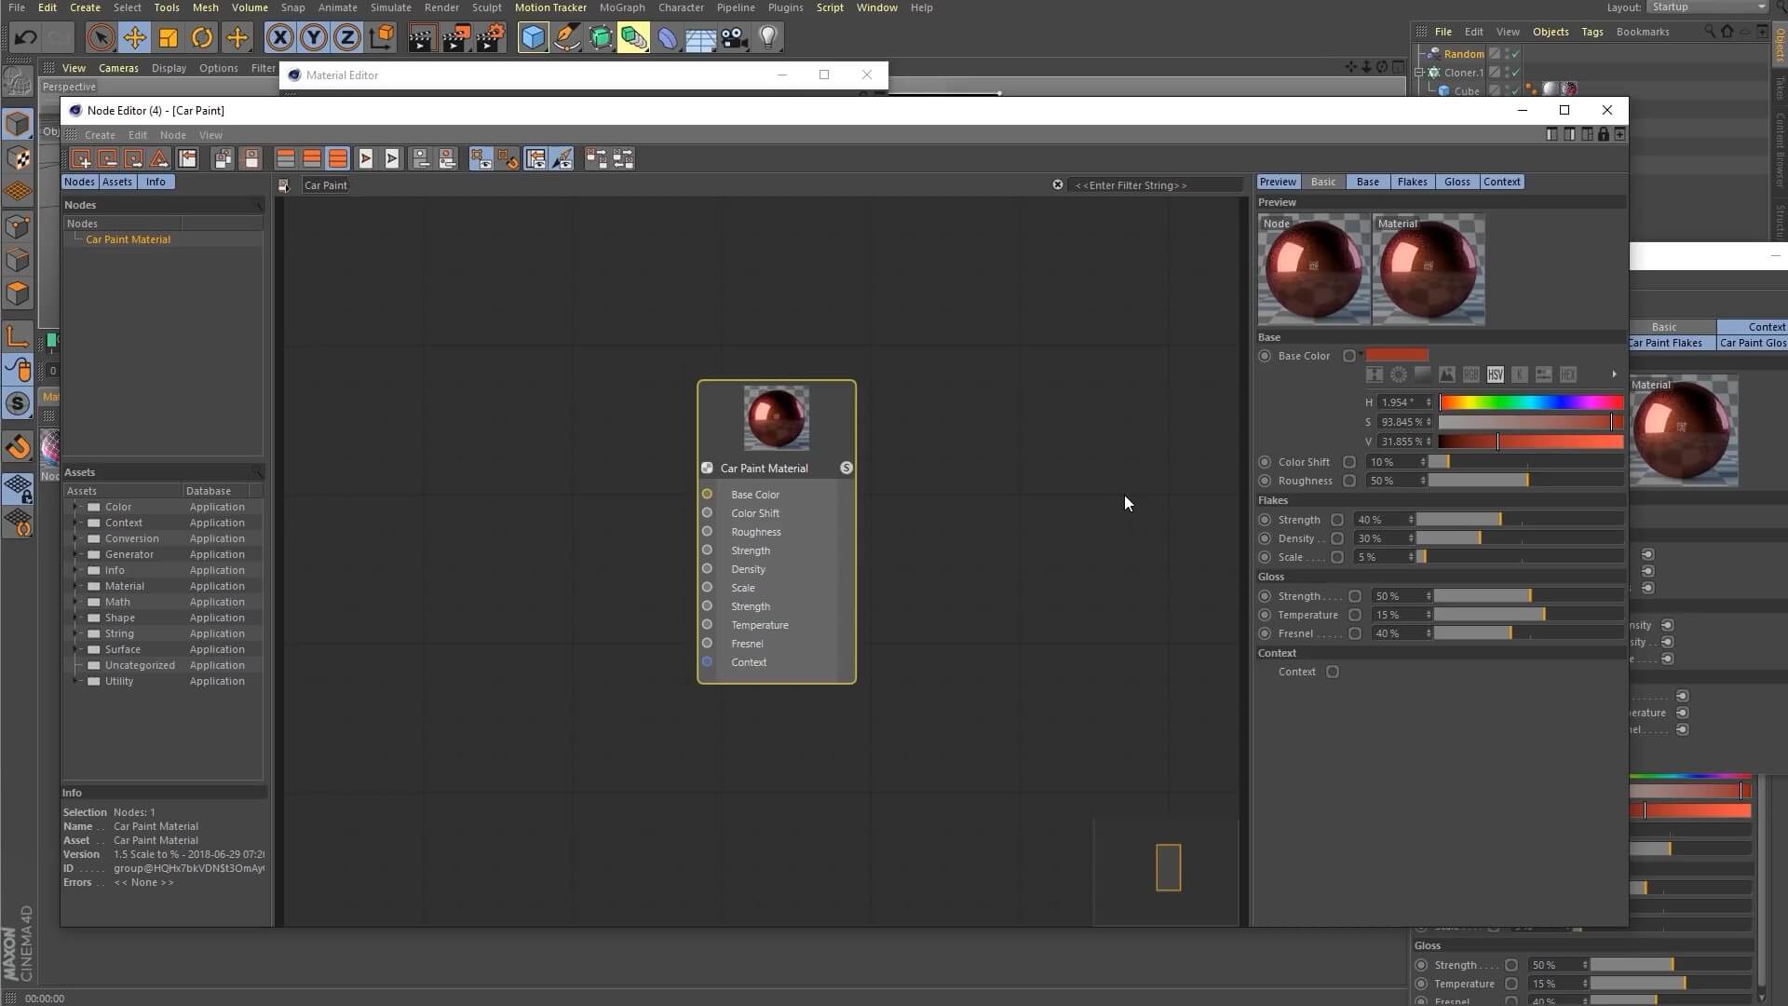Viewport: 1788px width, 1006px height.
Task: Switch color picker to RGB mode
Action: pos(1470,374)
